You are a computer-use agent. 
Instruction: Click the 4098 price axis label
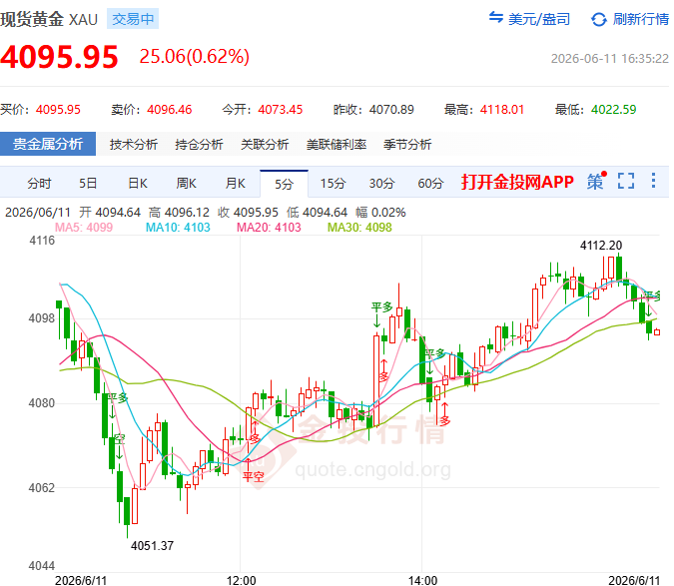(x=42, y=318)
